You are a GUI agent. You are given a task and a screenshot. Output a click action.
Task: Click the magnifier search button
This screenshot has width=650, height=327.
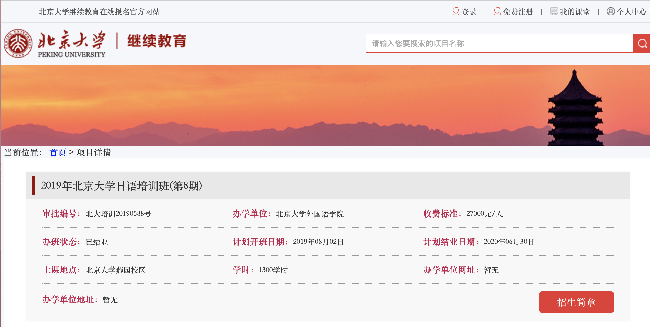(x=642, y=43)
